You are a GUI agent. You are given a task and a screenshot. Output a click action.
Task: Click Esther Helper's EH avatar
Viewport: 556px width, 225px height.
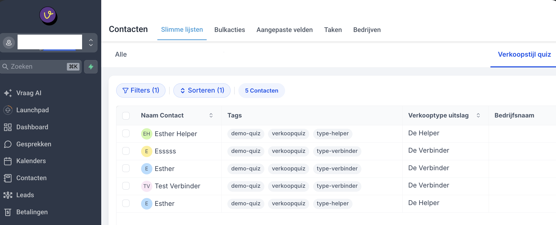[147, 134]
